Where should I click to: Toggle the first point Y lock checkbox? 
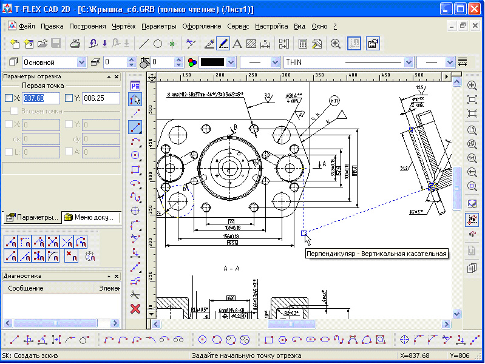pyautogui.click(x=69, y=98)
